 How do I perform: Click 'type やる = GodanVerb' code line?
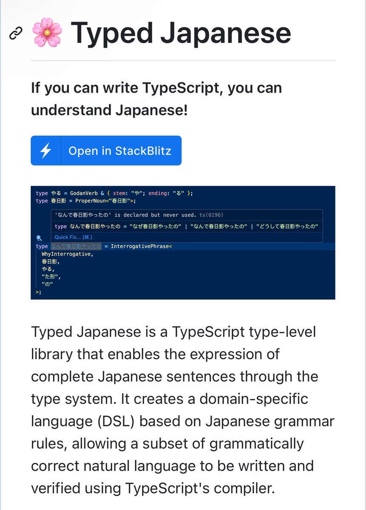coord(114,193)
